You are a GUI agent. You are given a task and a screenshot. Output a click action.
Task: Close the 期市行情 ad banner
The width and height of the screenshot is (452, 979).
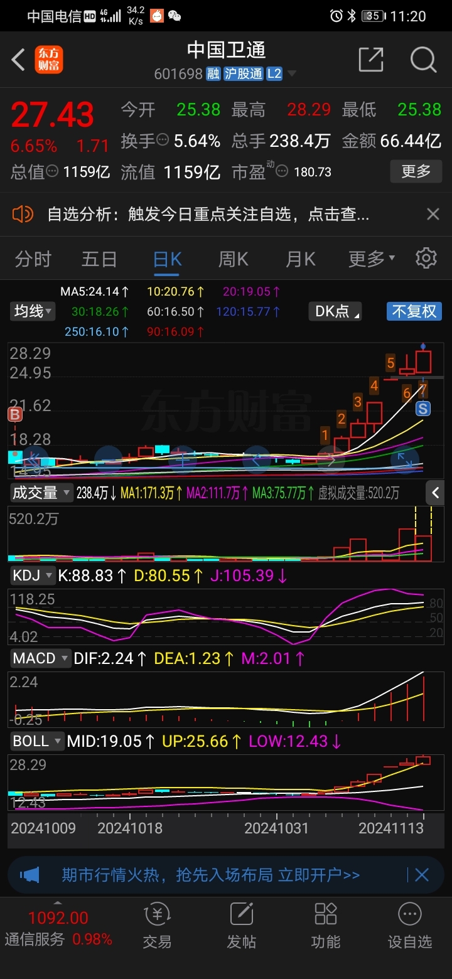click(x=422, y=874)
